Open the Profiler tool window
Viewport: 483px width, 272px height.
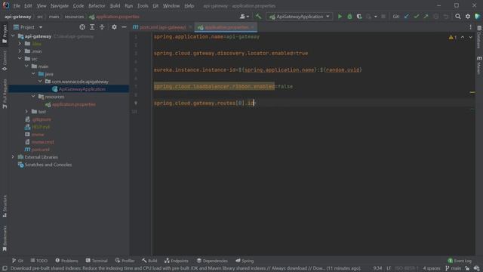(125, 261)
